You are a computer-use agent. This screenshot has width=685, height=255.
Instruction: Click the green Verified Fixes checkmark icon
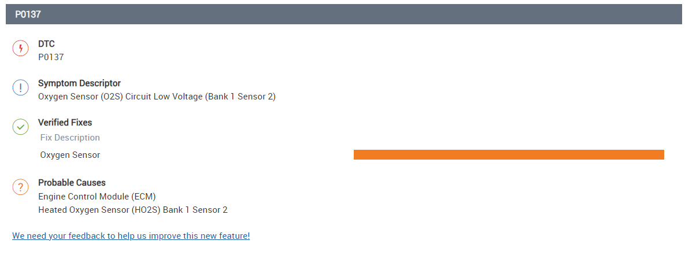[x=20, y=127]
